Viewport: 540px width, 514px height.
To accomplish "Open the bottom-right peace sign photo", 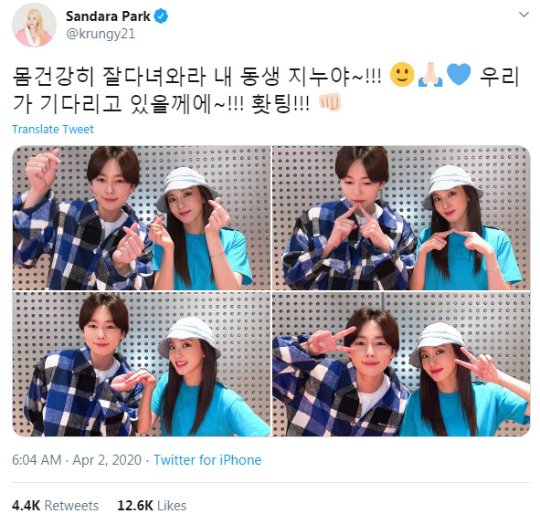I will tap(401, 364).
